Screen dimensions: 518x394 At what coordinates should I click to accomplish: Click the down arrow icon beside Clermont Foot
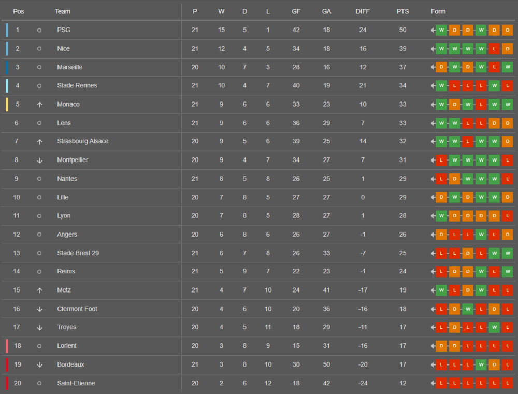coord(40,309)
